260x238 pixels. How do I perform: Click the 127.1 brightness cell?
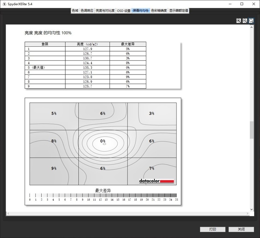[x=87, y=72]
